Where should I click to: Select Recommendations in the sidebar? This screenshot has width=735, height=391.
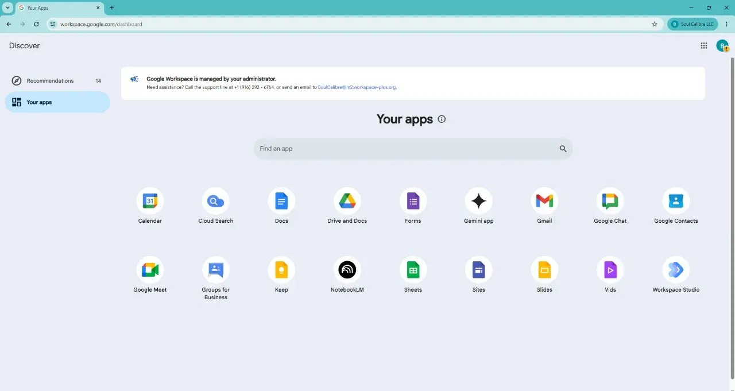[x=57, y=81]
